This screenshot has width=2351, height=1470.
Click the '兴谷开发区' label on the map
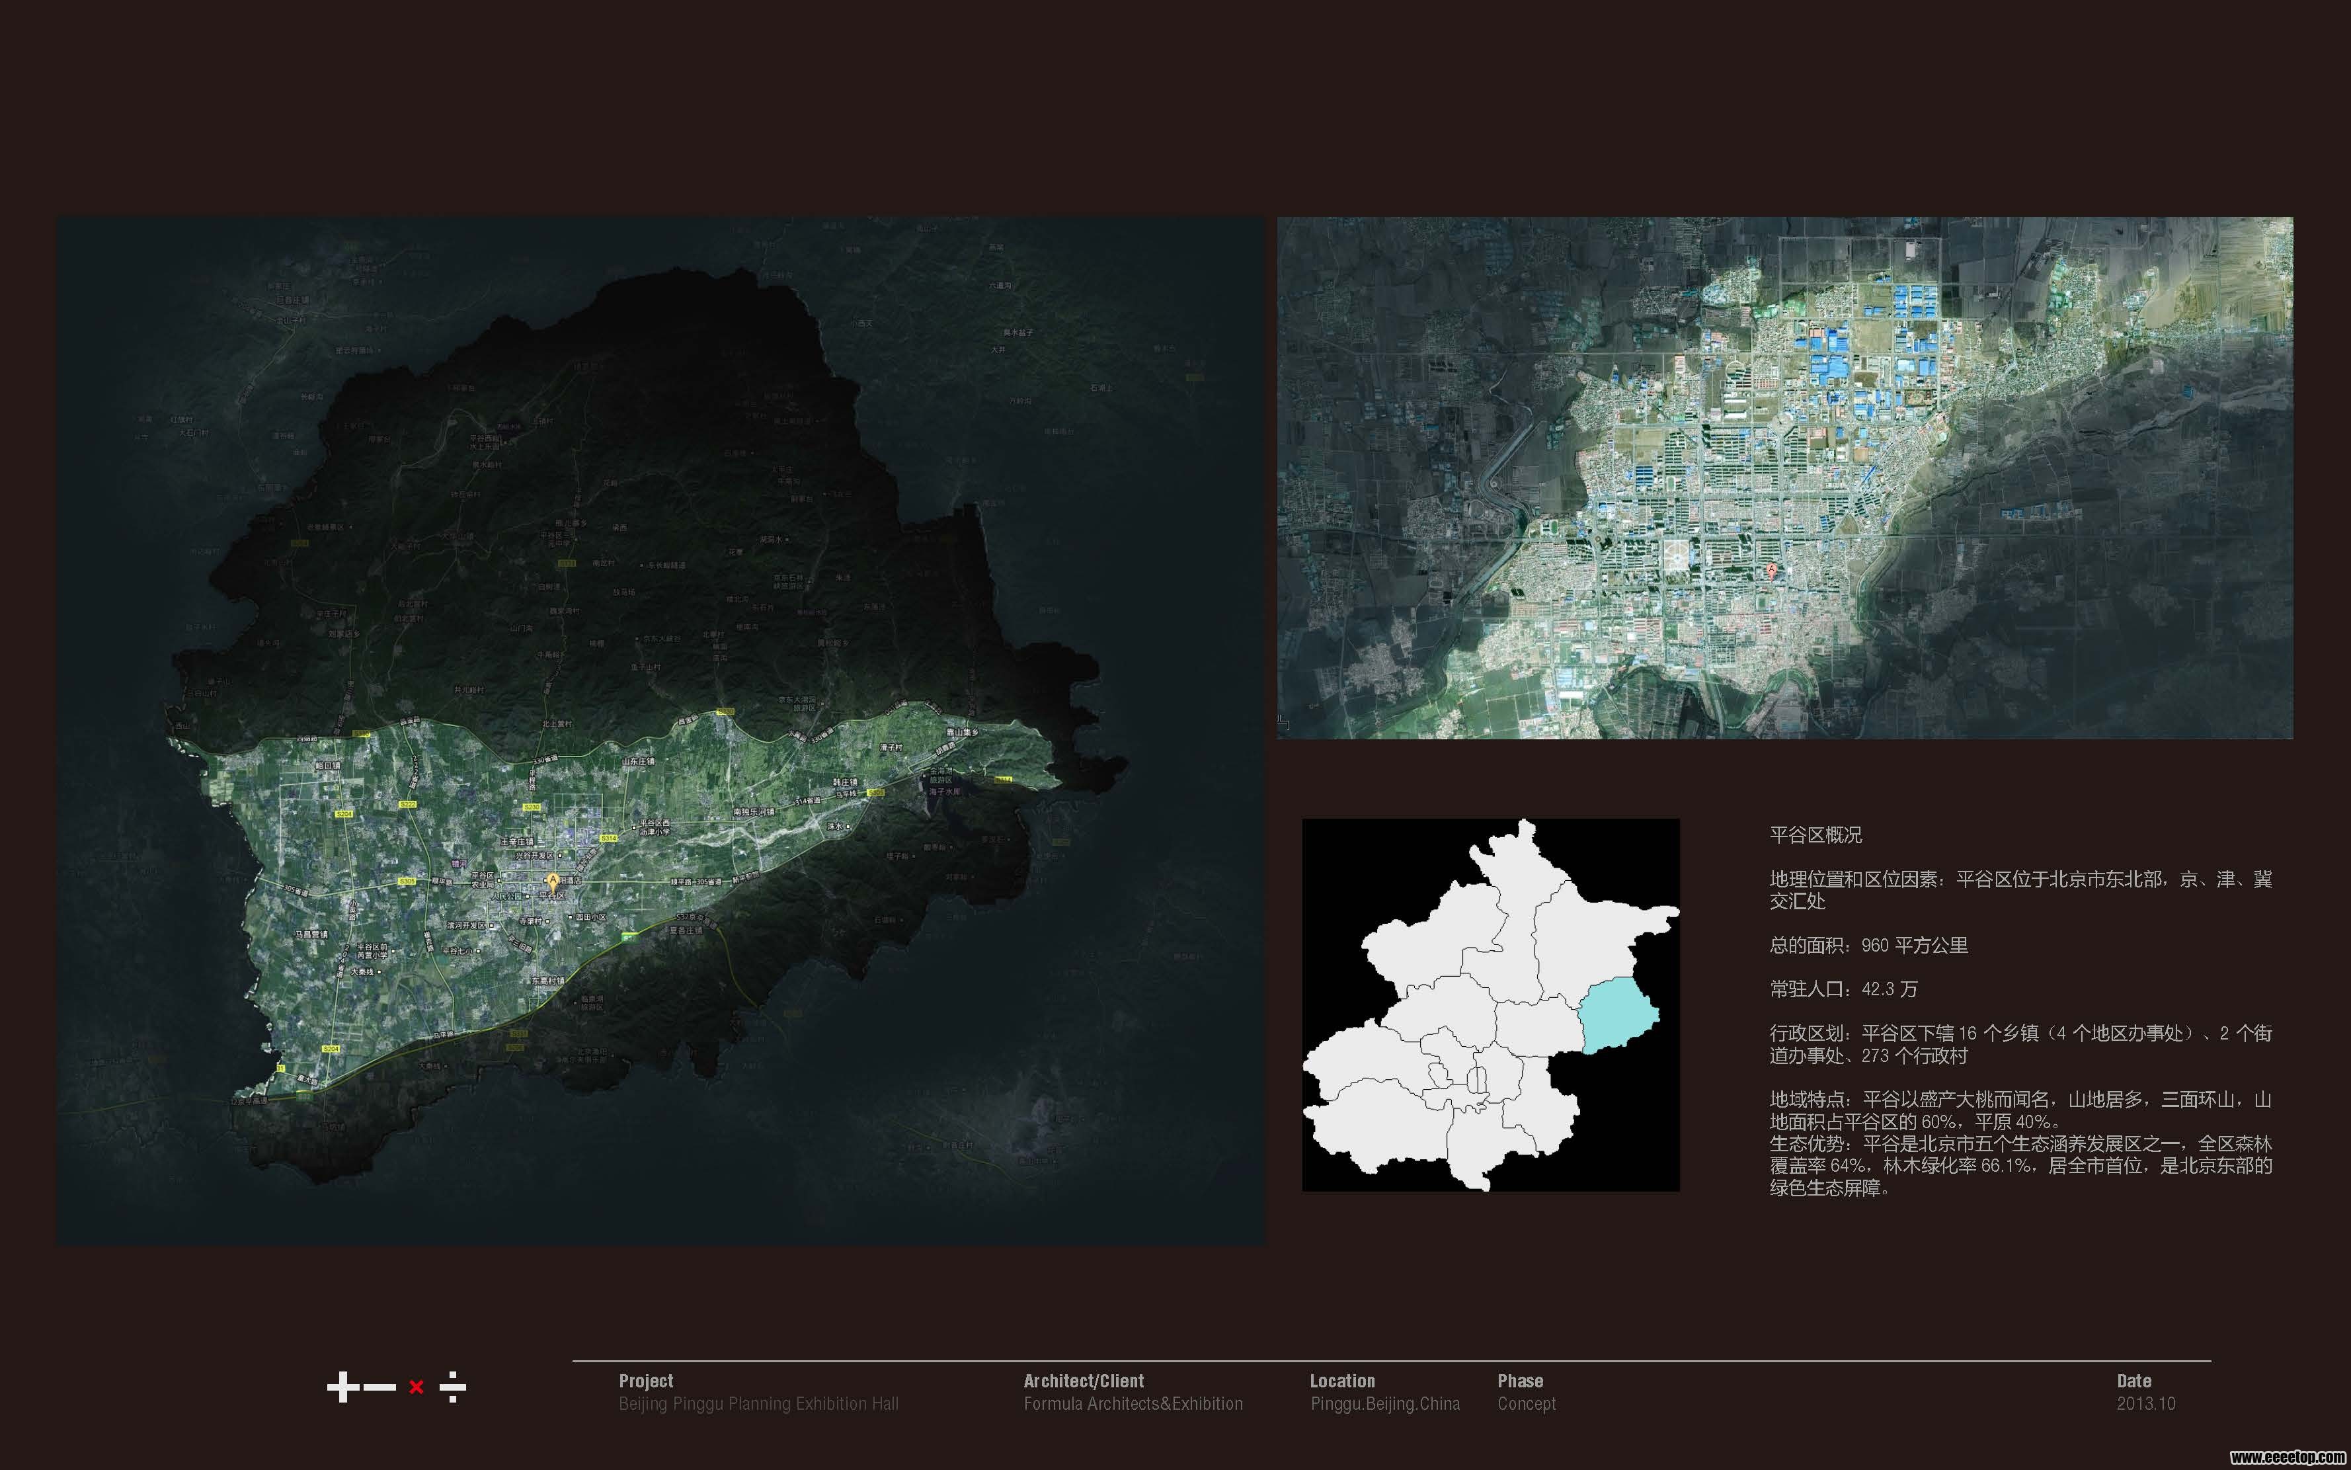(x=534, y=856)
